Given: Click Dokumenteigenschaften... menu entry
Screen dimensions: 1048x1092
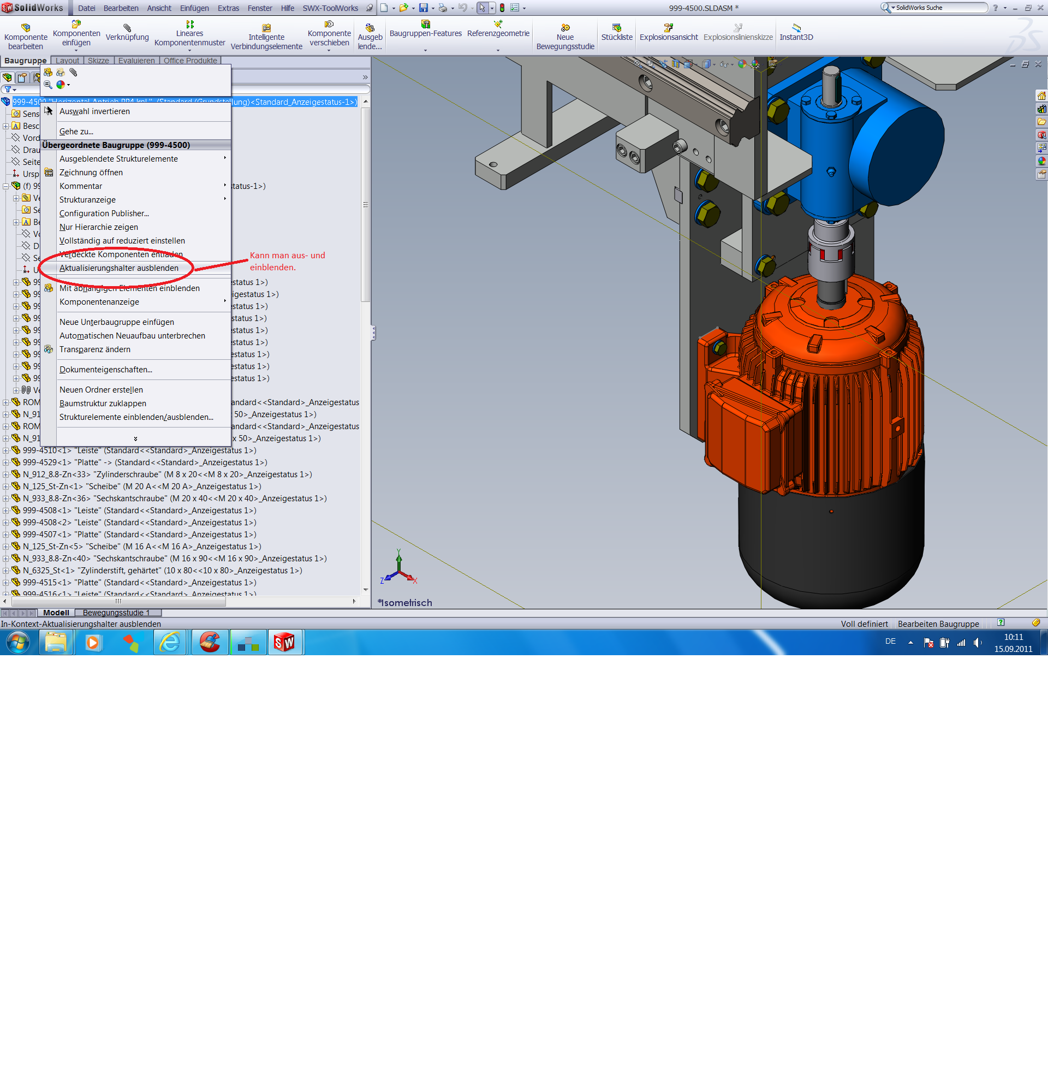Looking at the screenshot, I should 106,370.
